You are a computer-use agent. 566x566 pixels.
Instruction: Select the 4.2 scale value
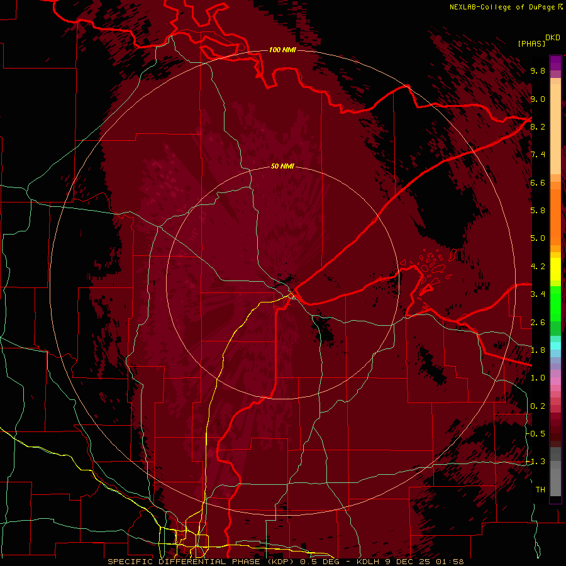tap(538, 267)
